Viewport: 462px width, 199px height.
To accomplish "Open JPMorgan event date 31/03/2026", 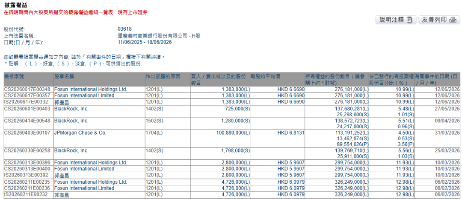I will [x=447, y=133].
